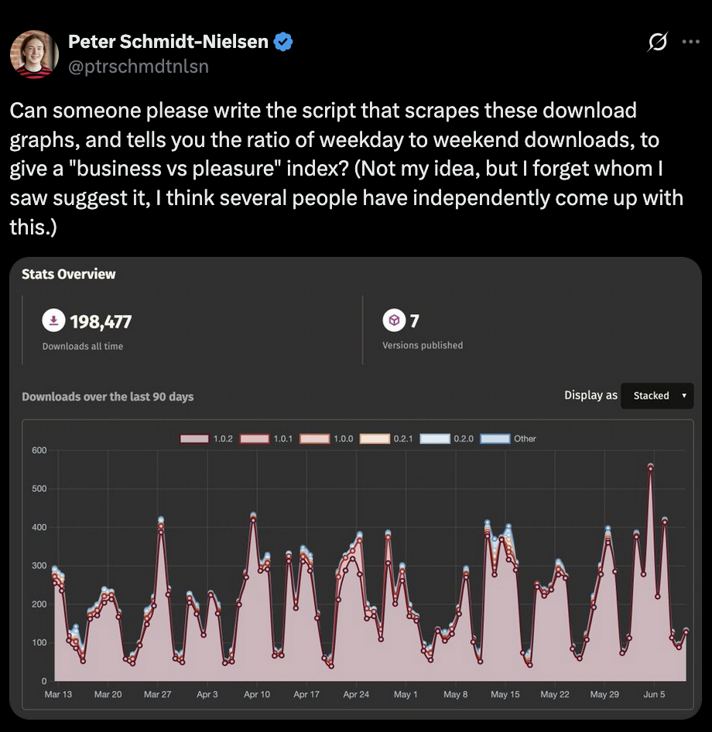Open the @ptrschmdtnlsn handle link
This screenshot has height=732, width=712.
[x=139, y=67]
